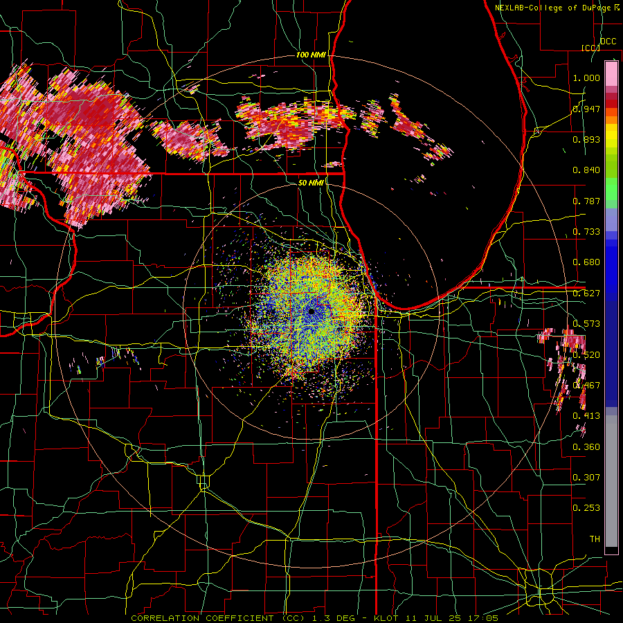Viewport: 623px width, 623px height.
Task: Click the [CC] units label
Action: pos(590,48)
